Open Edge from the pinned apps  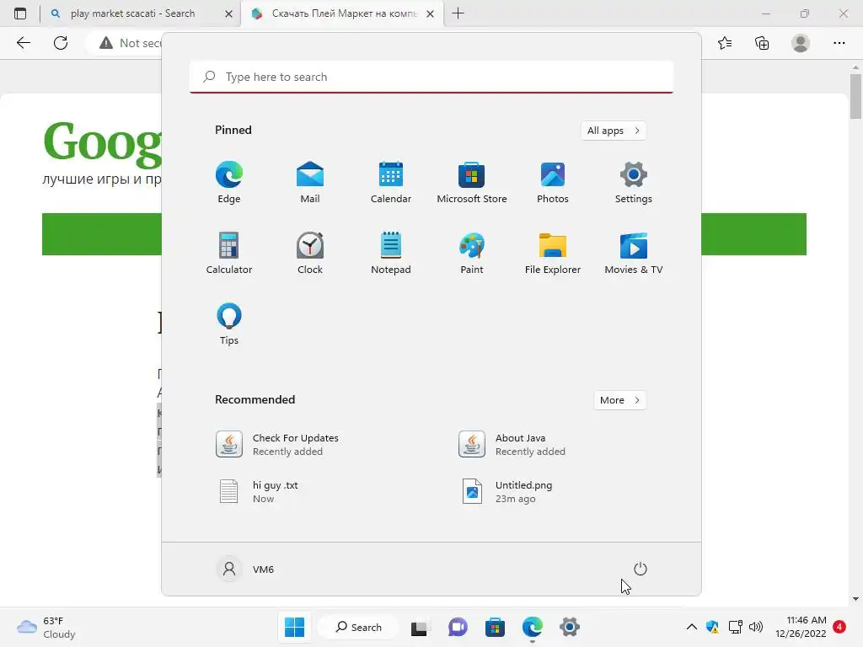pos(229,183)
